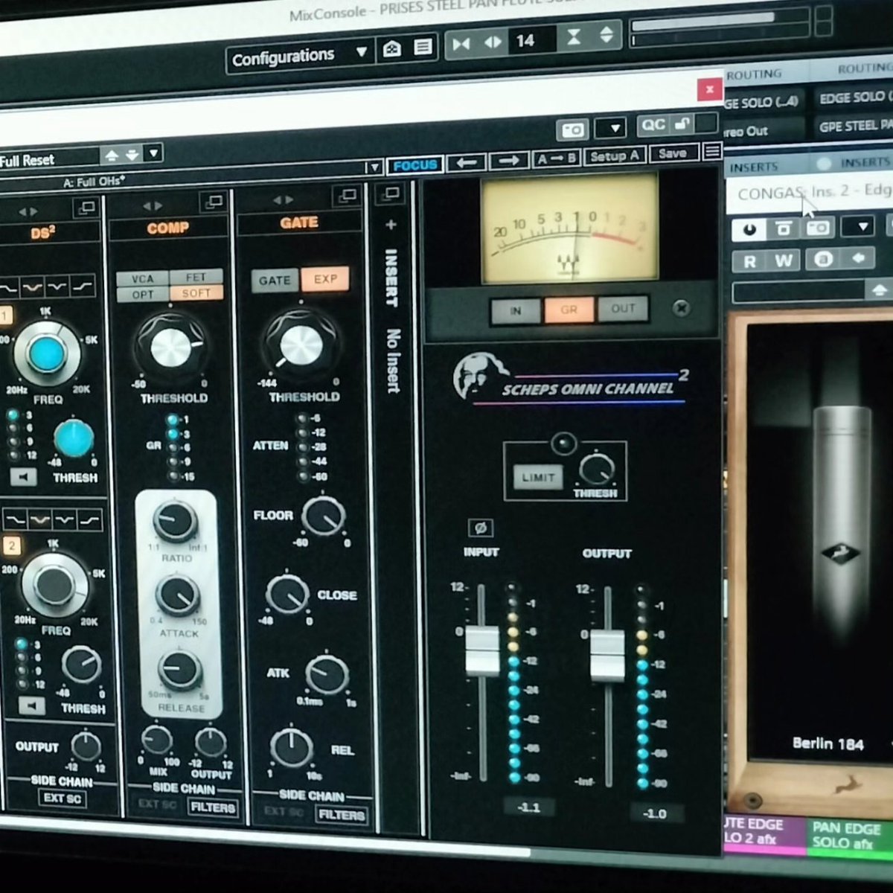The image size is (893, 893).
Task: Click the hourglass-shaped vertical zoom icon
Action: (574, 36)
